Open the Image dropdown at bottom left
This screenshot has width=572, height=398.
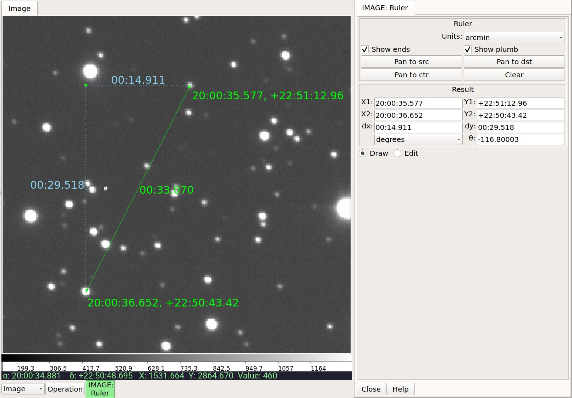23,389
